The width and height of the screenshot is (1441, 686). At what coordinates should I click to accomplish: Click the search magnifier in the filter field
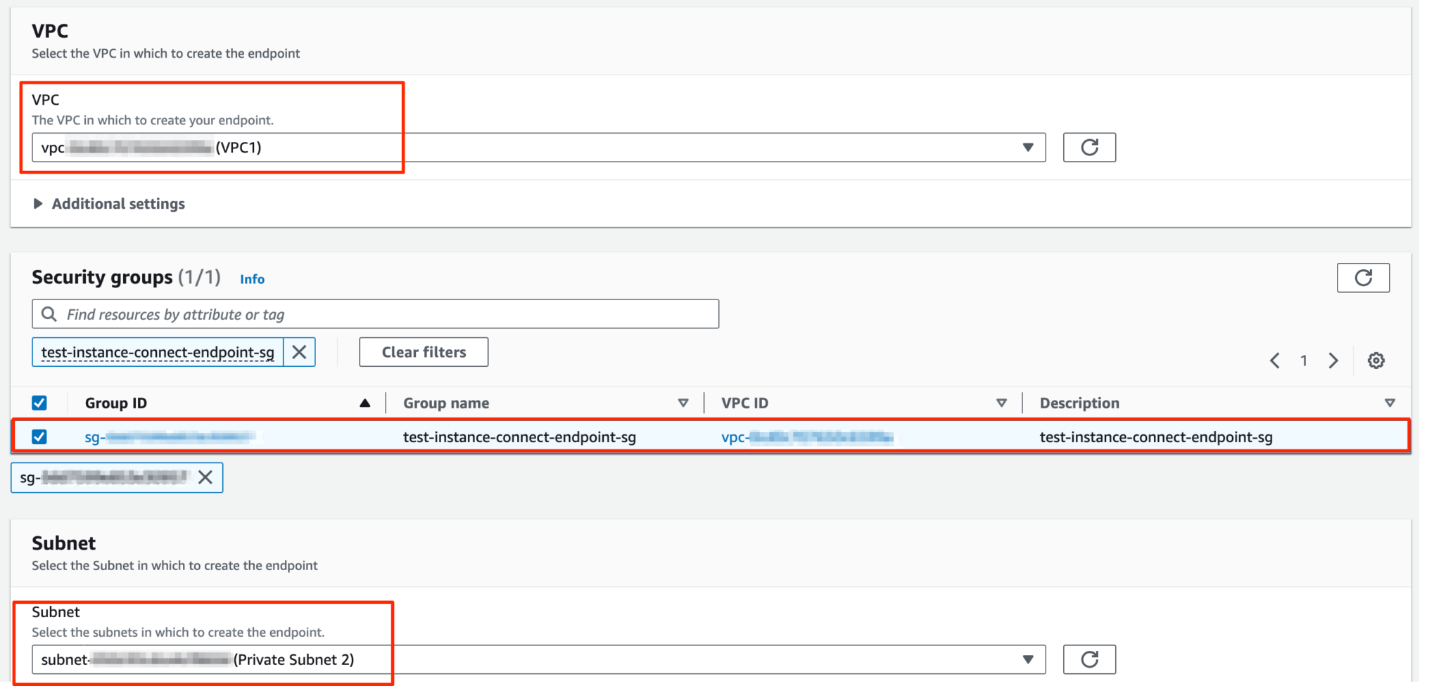48,313
